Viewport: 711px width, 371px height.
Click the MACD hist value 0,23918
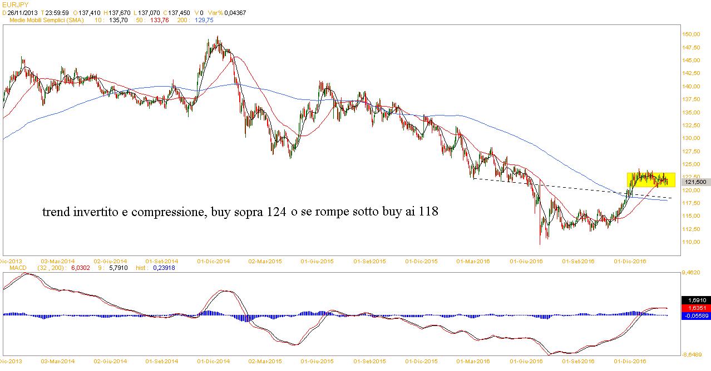pos(166,268)
